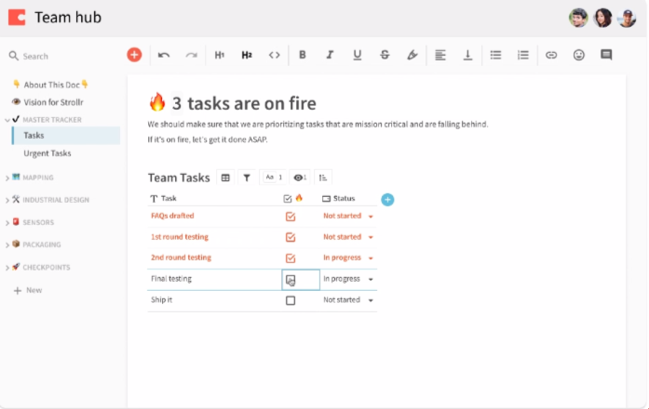Viewport: 649px width, 409px height.
Task: Click the red plus insert button
Action: pyautogui.click(x=134, y=55)
